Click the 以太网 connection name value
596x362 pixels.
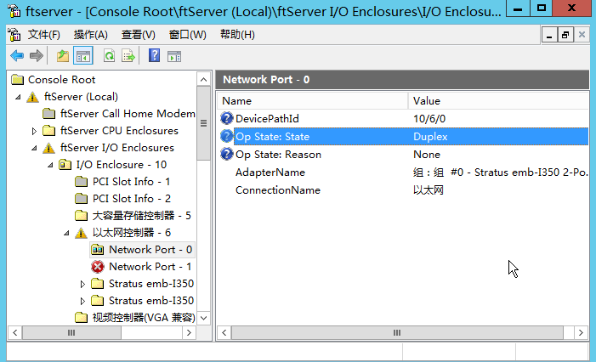click(x=428, y=190)
